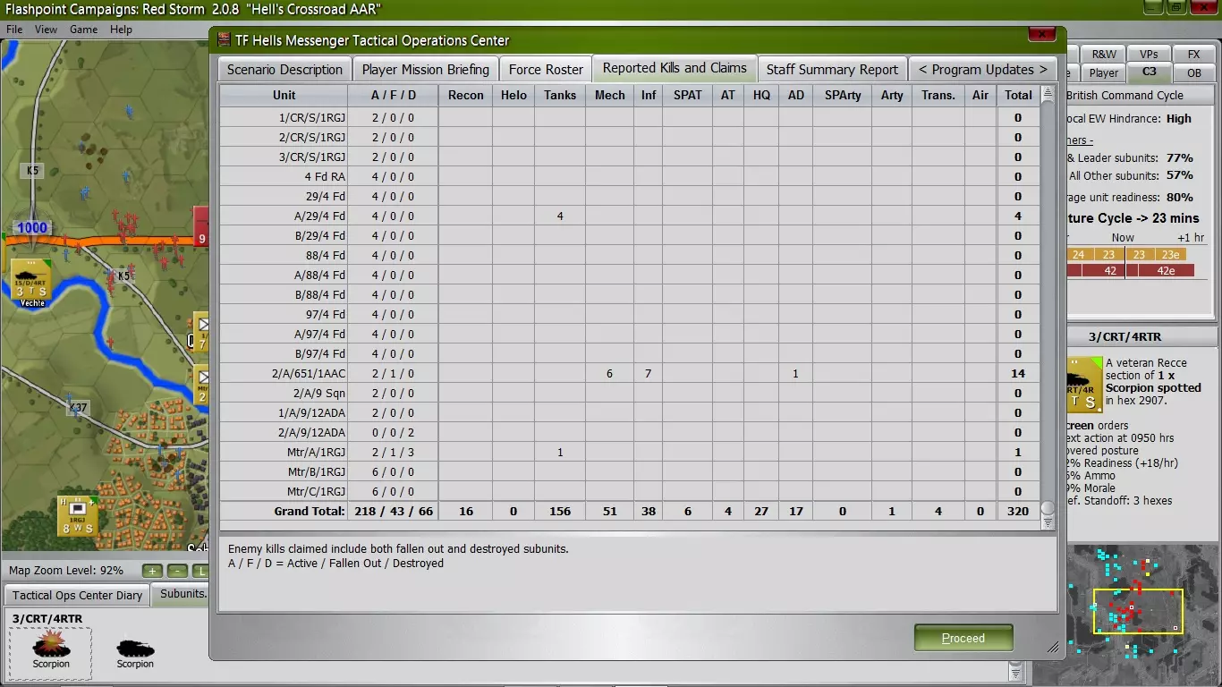Click the Total column header
Image resolution: width=1222 pixels, height=687 pixels.
[x=1018, y=95]
